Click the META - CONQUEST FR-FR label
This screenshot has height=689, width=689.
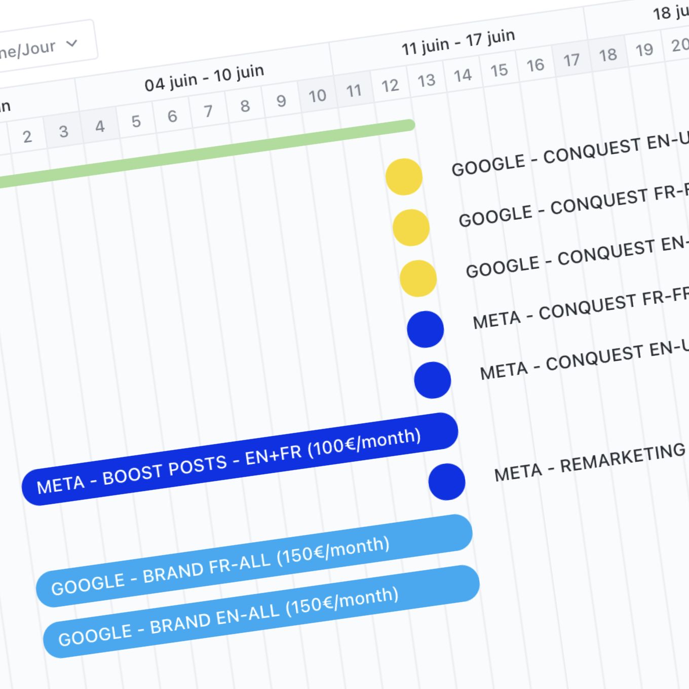coord(580,309)
